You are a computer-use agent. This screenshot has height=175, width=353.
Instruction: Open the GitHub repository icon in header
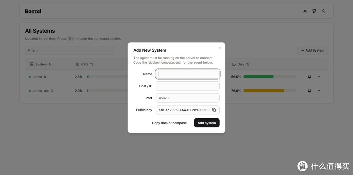314,11
